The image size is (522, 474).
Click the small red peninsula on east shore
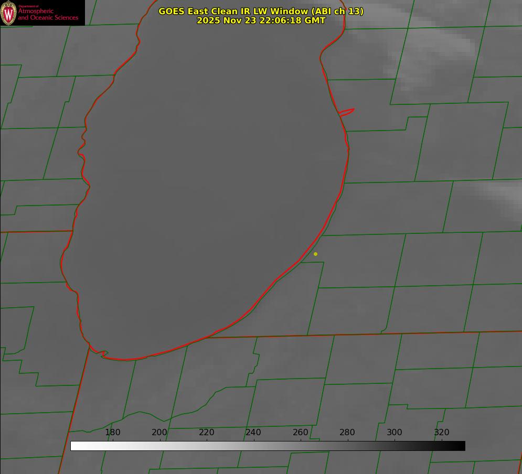[x=347, y=112]
